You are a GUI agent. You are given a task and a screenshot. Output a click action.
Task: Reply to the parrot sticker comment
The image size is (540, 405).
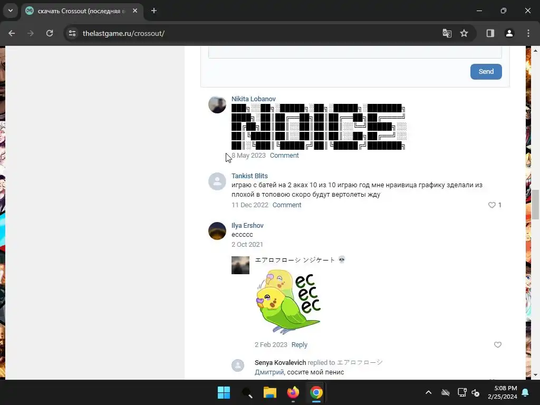pyautogui.click(x=300, y=345)
